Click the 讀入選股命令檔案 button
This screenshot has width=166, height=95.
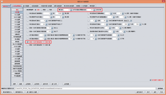click(32, 92)
